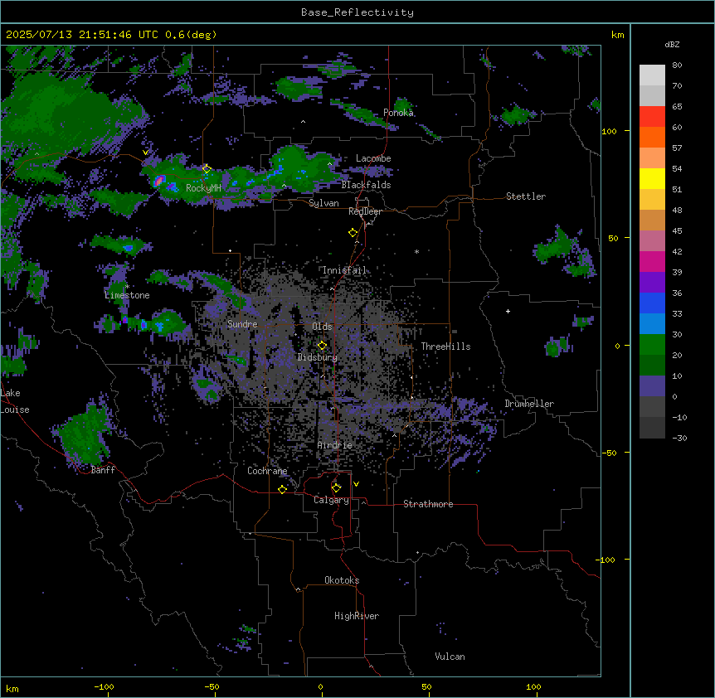This screenshot has height=698, width=715.
Task: Click the Sylvan label
Action: pos(323,203)
